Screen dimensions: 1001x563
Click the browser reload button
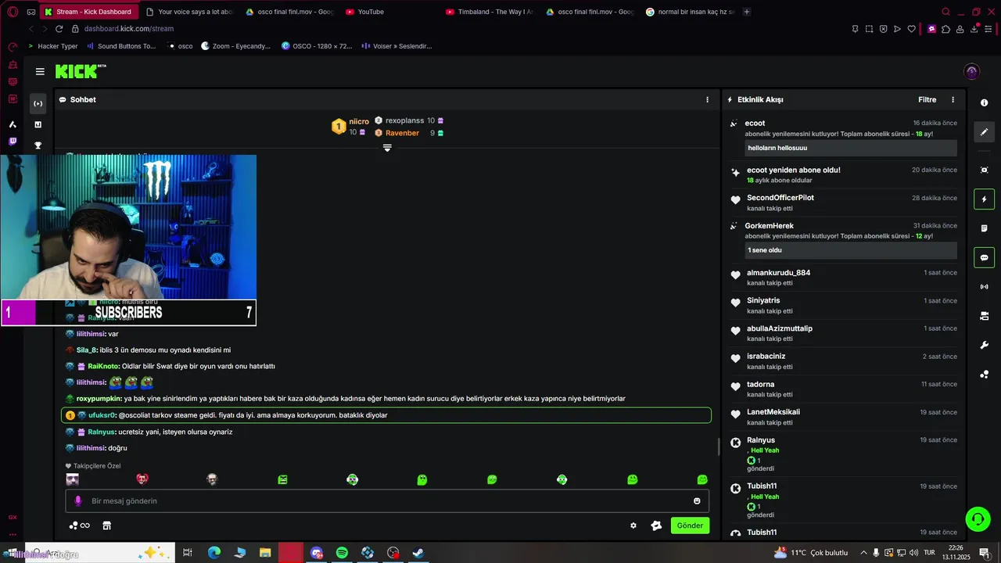(59, 29)
